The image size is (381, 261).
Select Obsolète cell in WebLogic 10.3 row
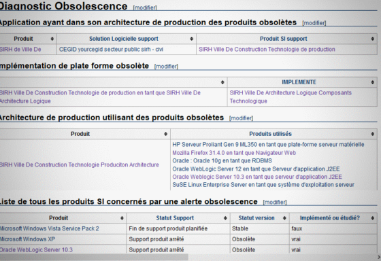pos(259,249)
